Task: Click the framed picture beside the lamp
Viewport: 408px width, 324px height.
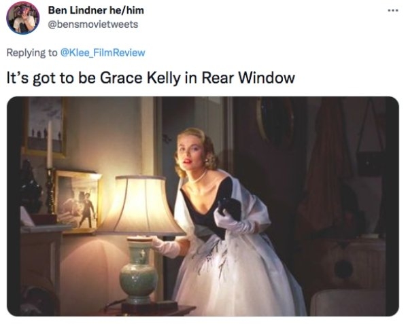Action: pos(78,202)
